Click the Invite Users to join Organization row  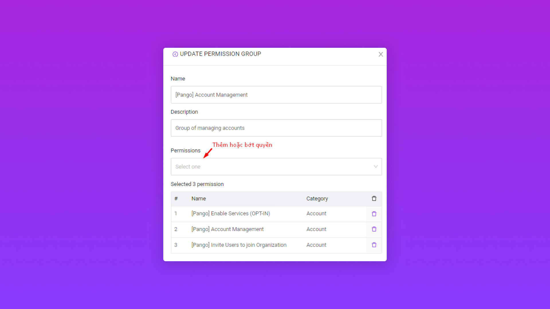[239, 245]
